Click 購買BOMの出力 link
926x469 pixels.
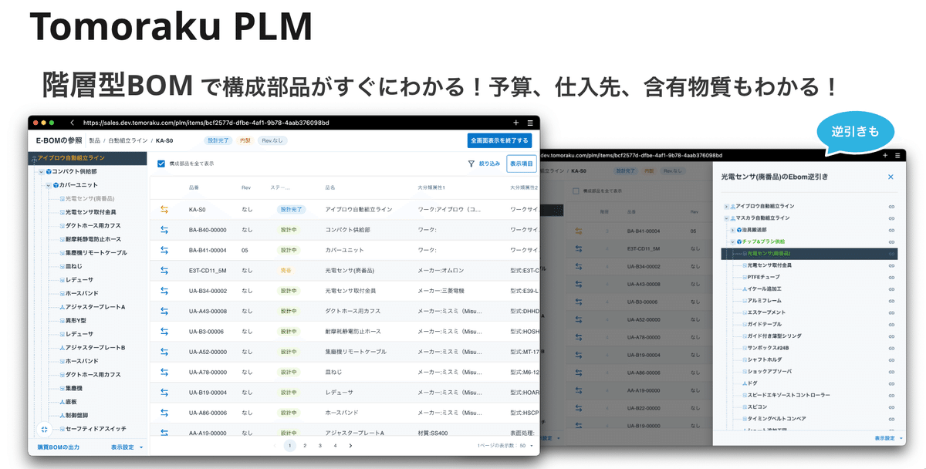point(59,447)
